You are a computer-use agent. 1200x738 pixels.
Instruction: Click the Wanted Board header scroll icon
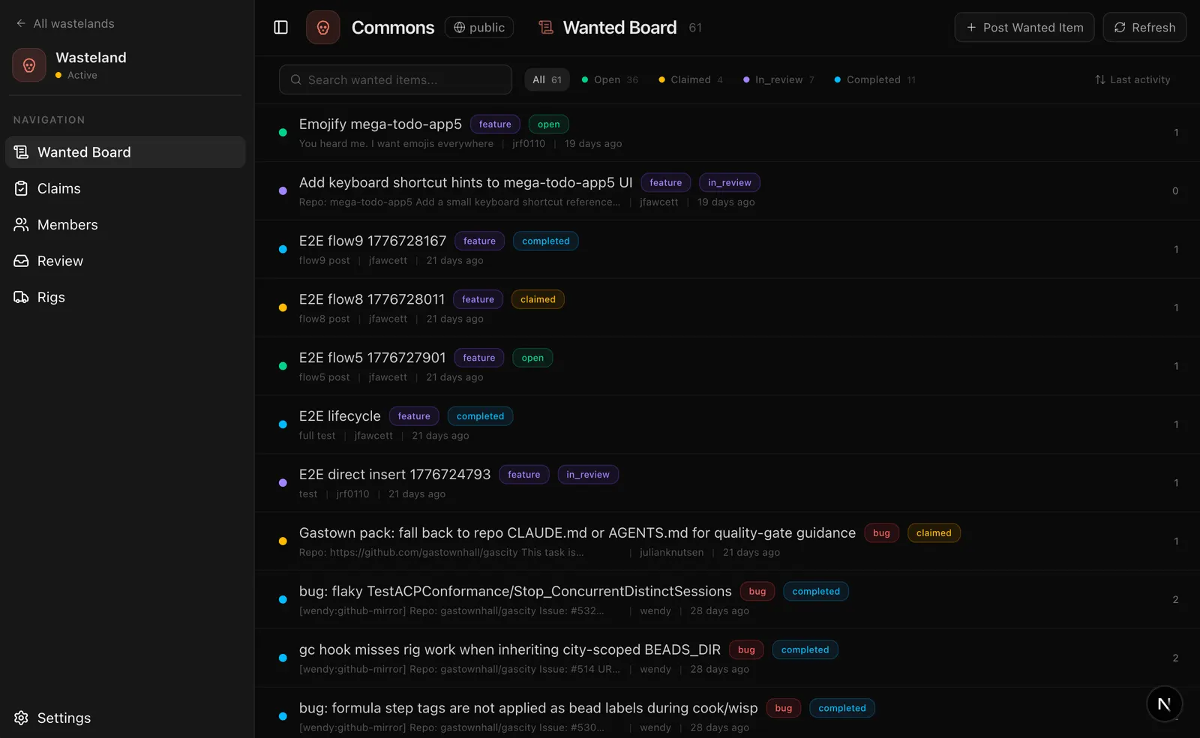[546, 28]
